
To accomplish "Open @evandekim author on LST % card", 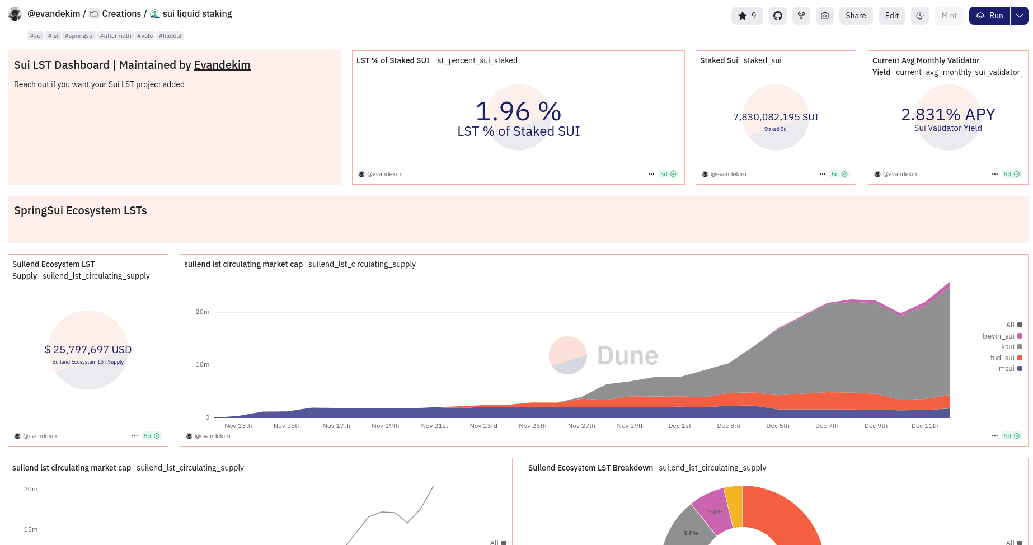I will pyautogui.click(x=385, y=174).
